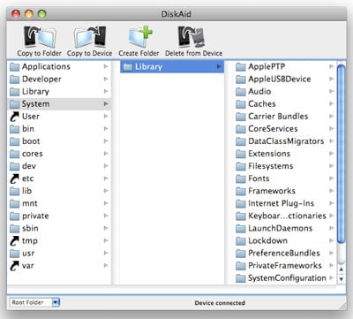Click the Copy to Device toolbar icon

pos(90,37)
